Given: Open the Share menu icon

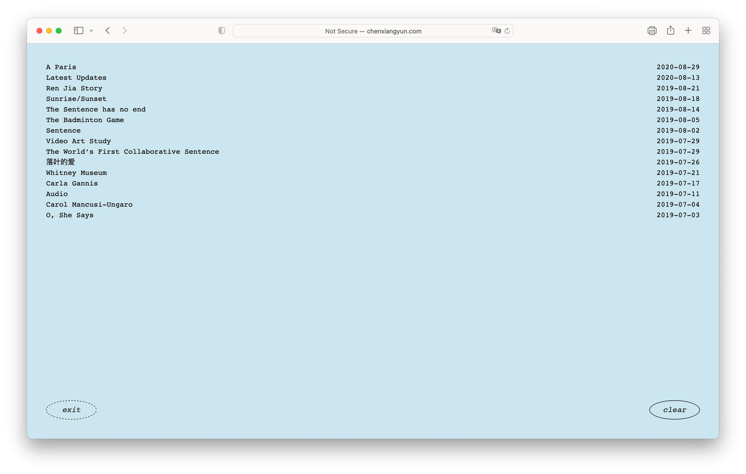Looking at the screenshot, I should pyautogui.click(x=670, y=31).
